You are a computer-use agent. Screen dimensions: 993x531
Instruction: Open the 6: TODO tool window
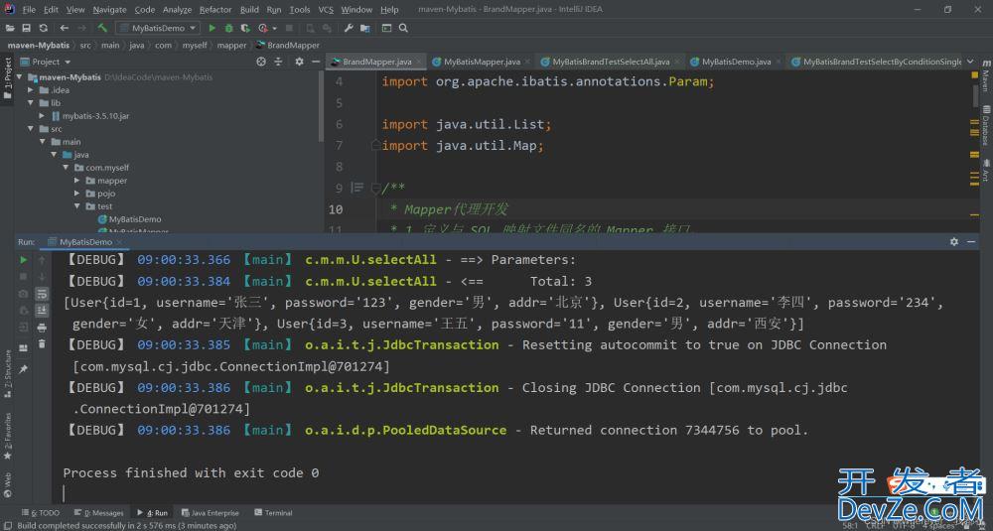tap(41, 513)
